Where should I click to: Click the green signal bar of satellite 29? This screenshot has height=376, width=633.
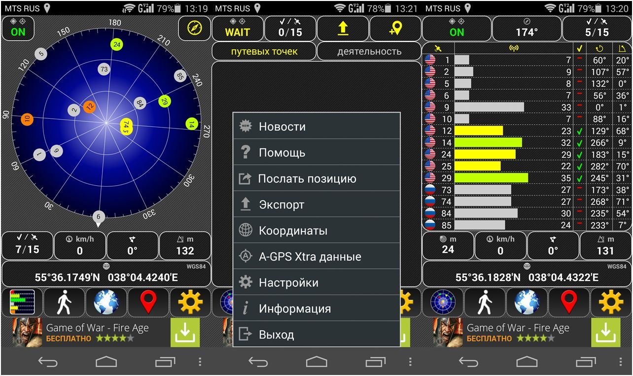click(x=491, y=178)
